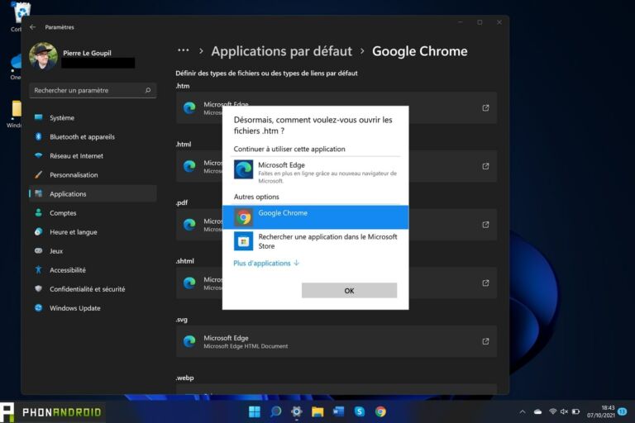Click the Wi-Fi tray icon
This screenshot has width=635, height=423.
point(553,411)
